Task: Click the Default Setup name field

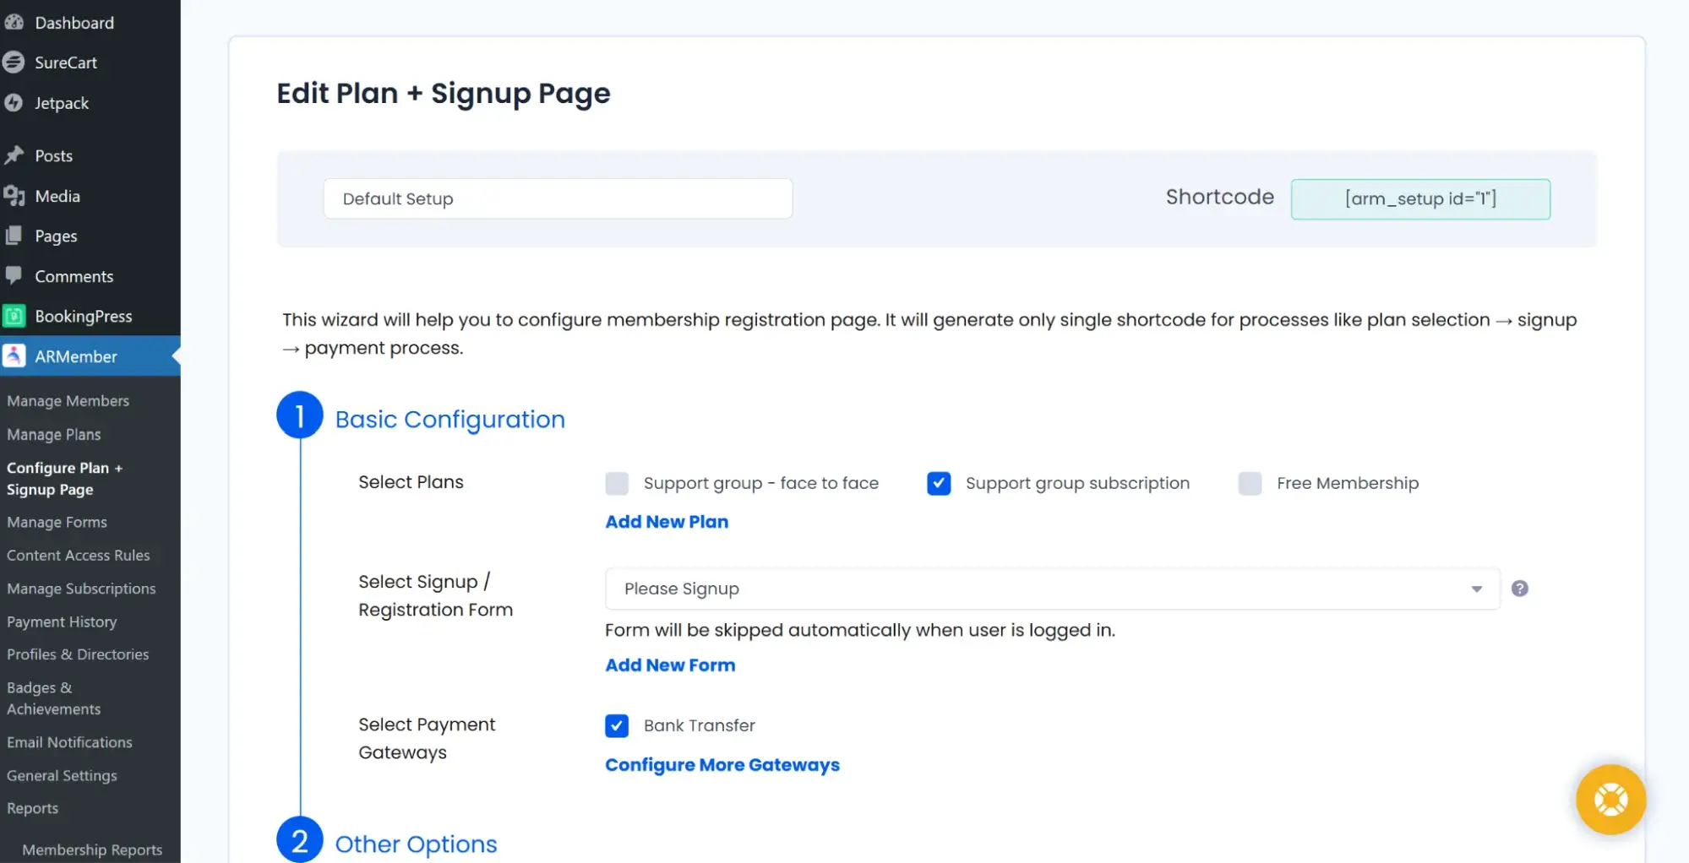Action: 558,198
